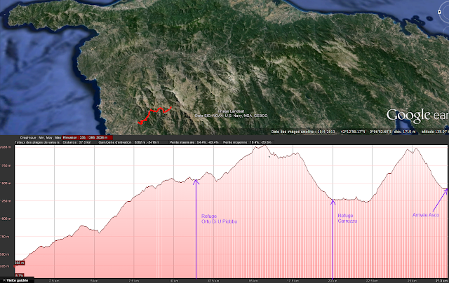Click the latitude longitude readout in status bar
The height and width of the screenshot is (283, 449).
click(366, 132)
